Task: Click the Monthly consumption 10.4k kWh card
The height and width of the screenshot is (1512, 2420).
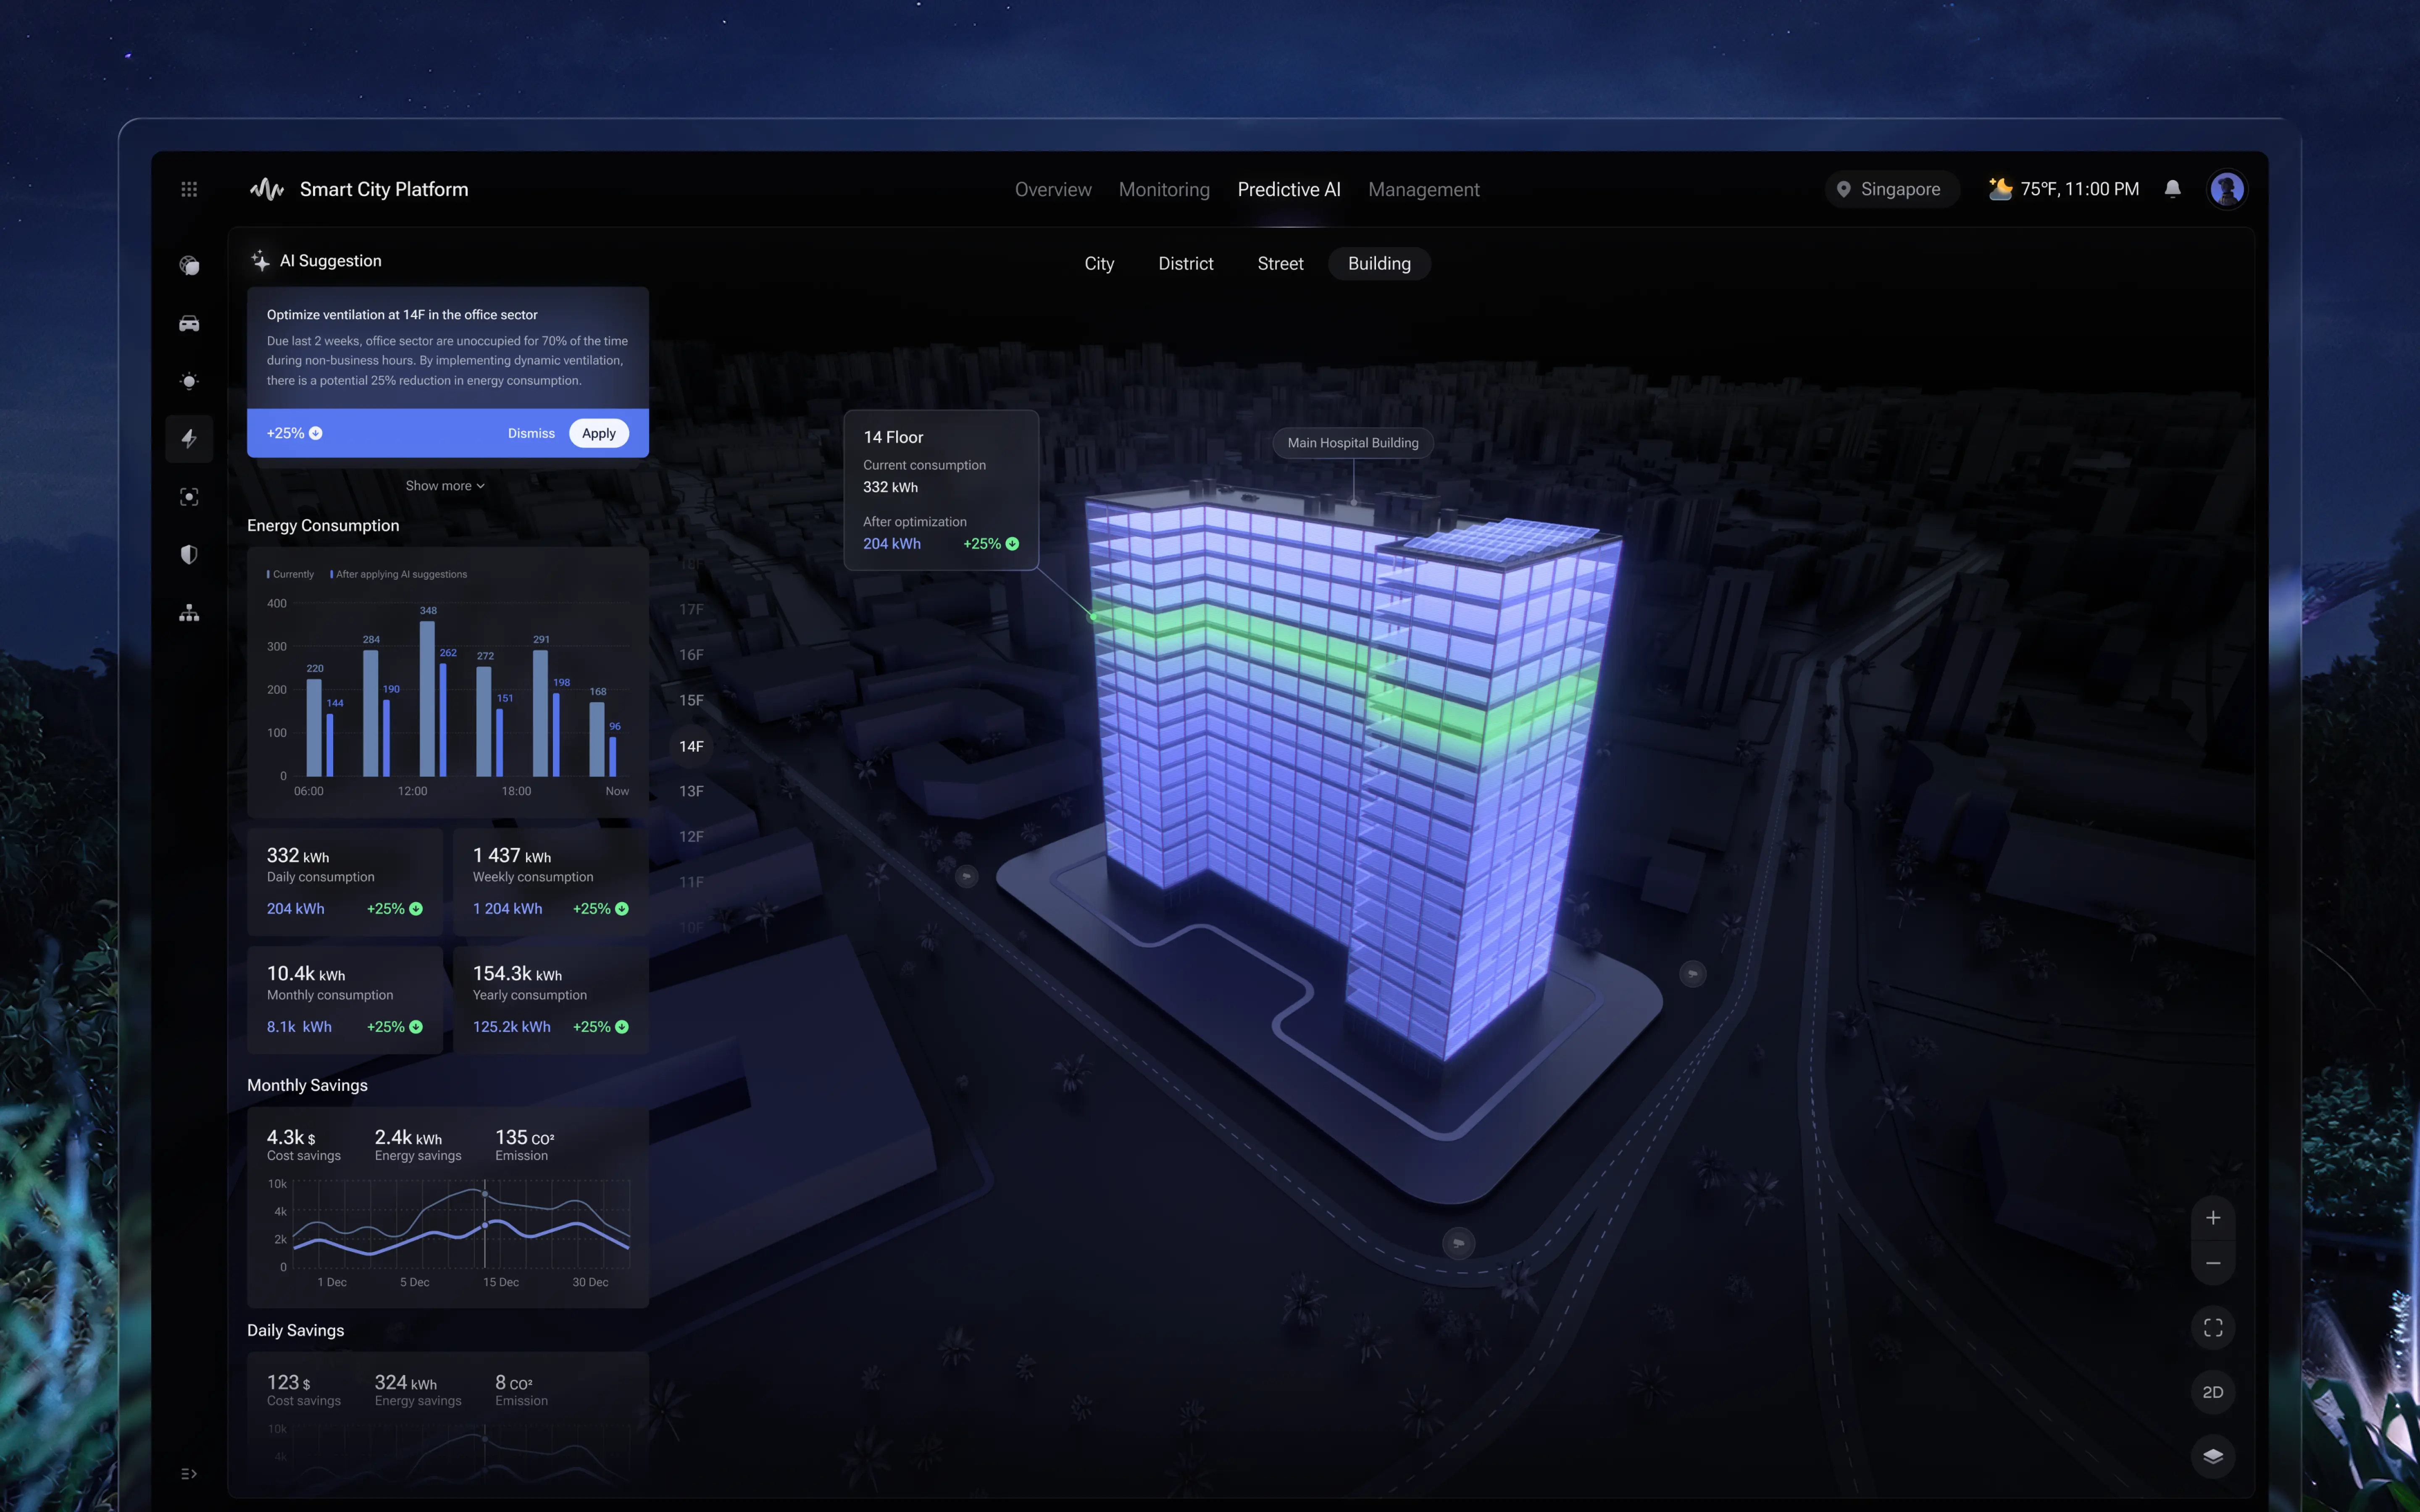Action: (x=345, y=999)
